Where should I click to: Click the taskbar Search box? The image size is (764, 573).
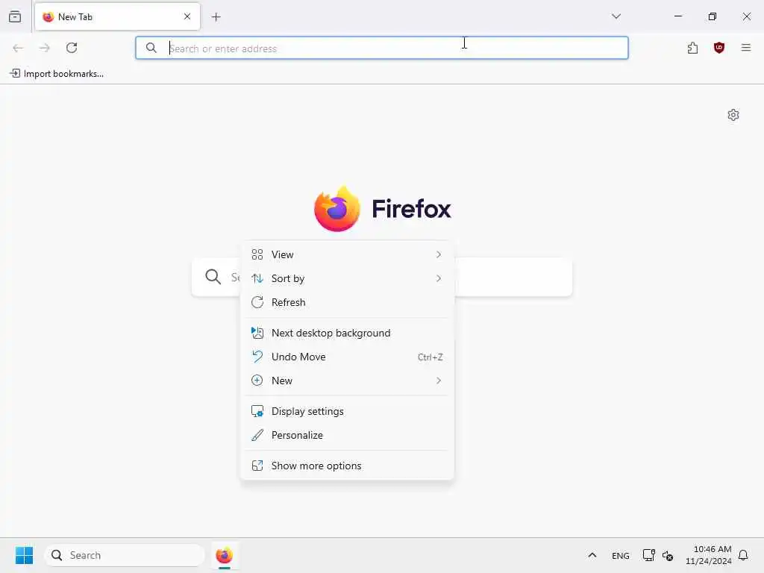[125, 555]
